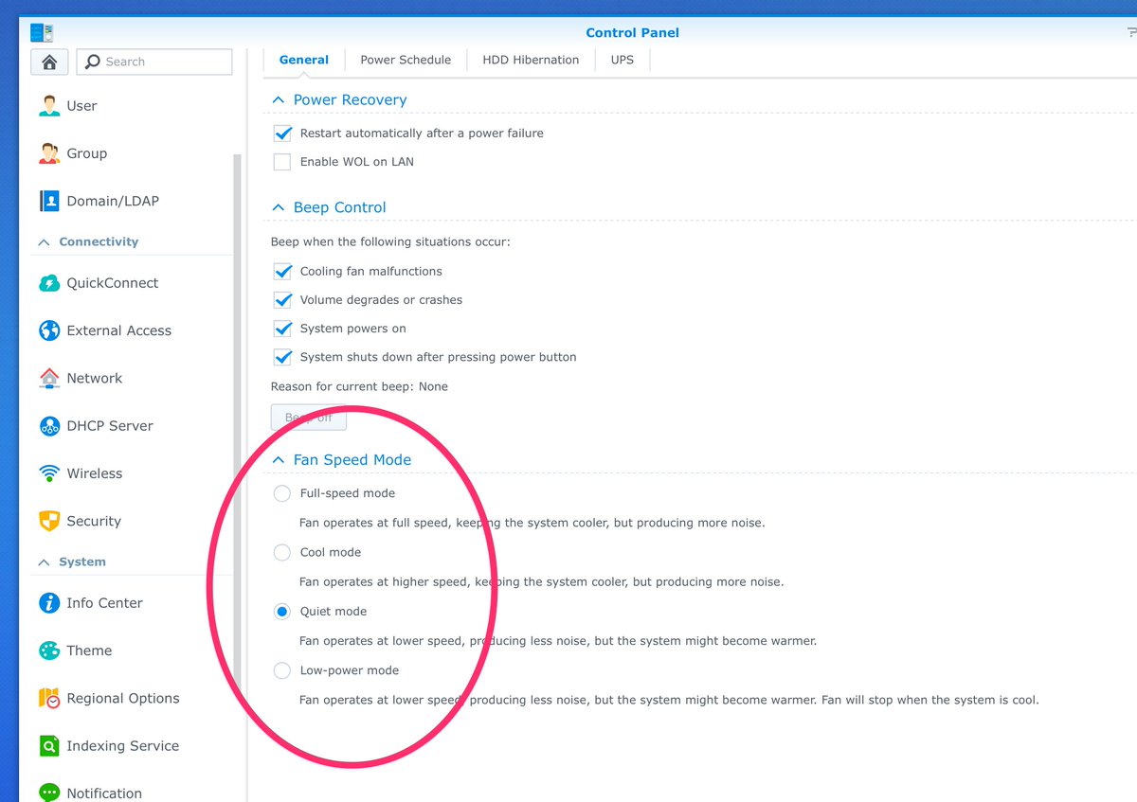Collapse the Connectivity sidebar group
The height and width of the screenshot is (802, 1137).
point(44,242)
